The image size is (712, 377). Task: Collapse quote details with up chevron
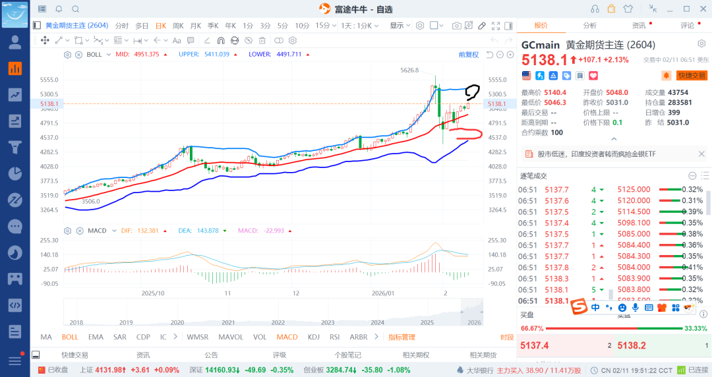614,139
